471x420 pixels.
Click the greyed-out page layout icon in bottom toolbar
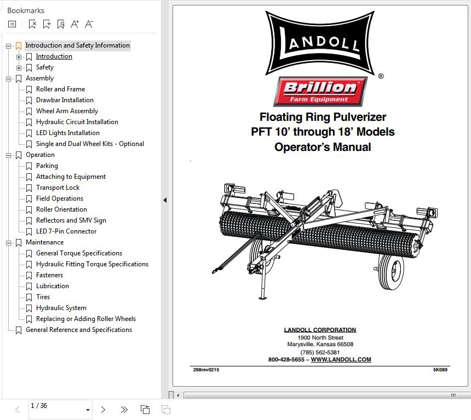pyautogui.click(x=166, y=410)
